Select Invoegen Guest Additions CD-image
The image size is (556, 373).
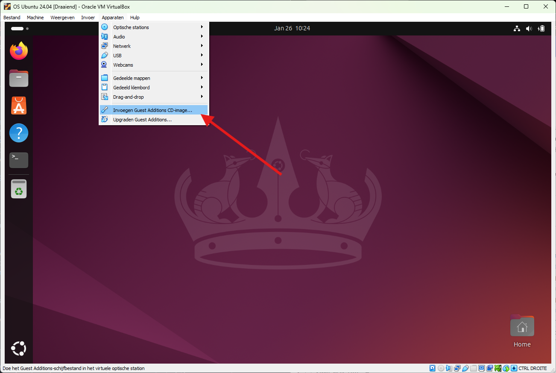(152, 110)
